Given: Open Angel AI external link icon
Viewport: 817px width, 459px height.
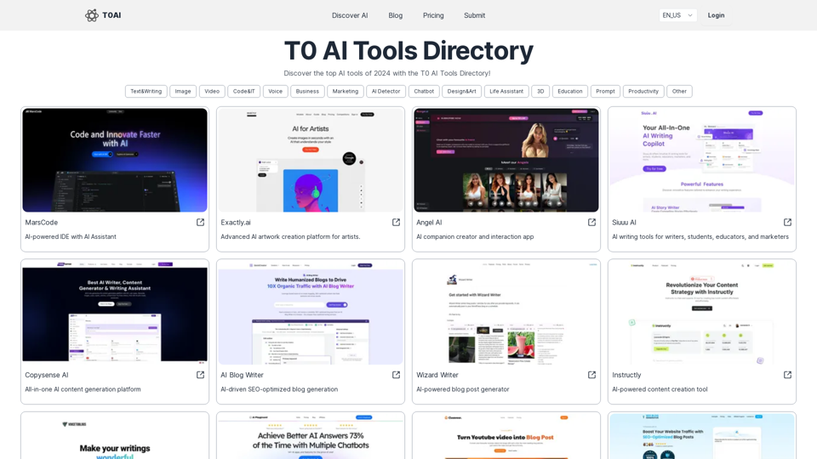Looking at the screenshot, I should [x=592, y=222].
